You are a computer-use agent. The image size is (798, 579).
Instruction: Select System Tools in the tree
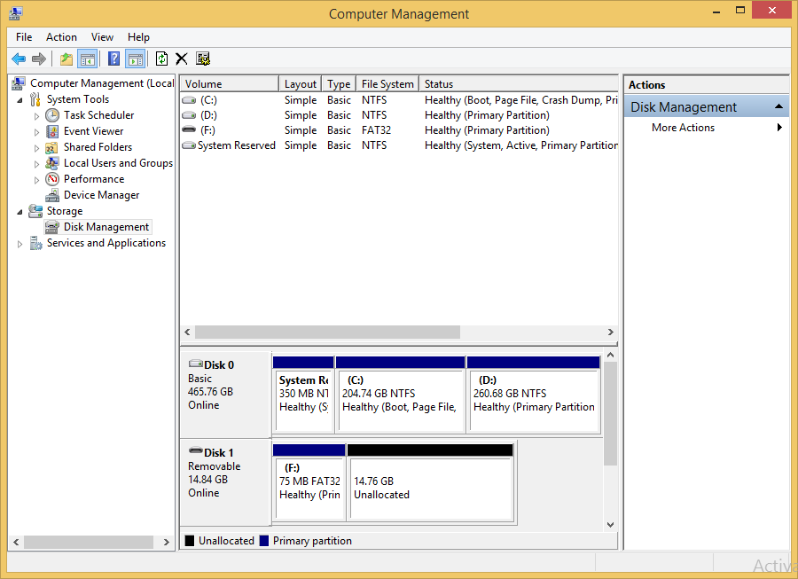click(x=78, y=99)
